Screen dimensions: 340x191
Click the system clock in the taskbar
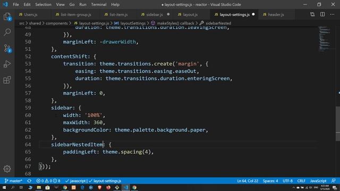[x=325, y=187]
